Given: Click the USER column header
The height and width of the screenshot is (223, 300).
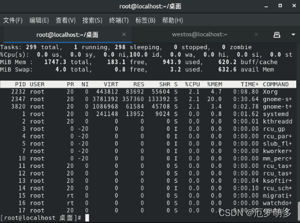Looking at the screenshot, I should click(x=37, y=84).
